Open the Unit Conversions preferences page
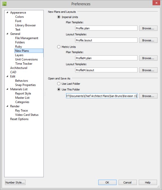The width and height of the screenshot is (162, 190). point(26,59)
